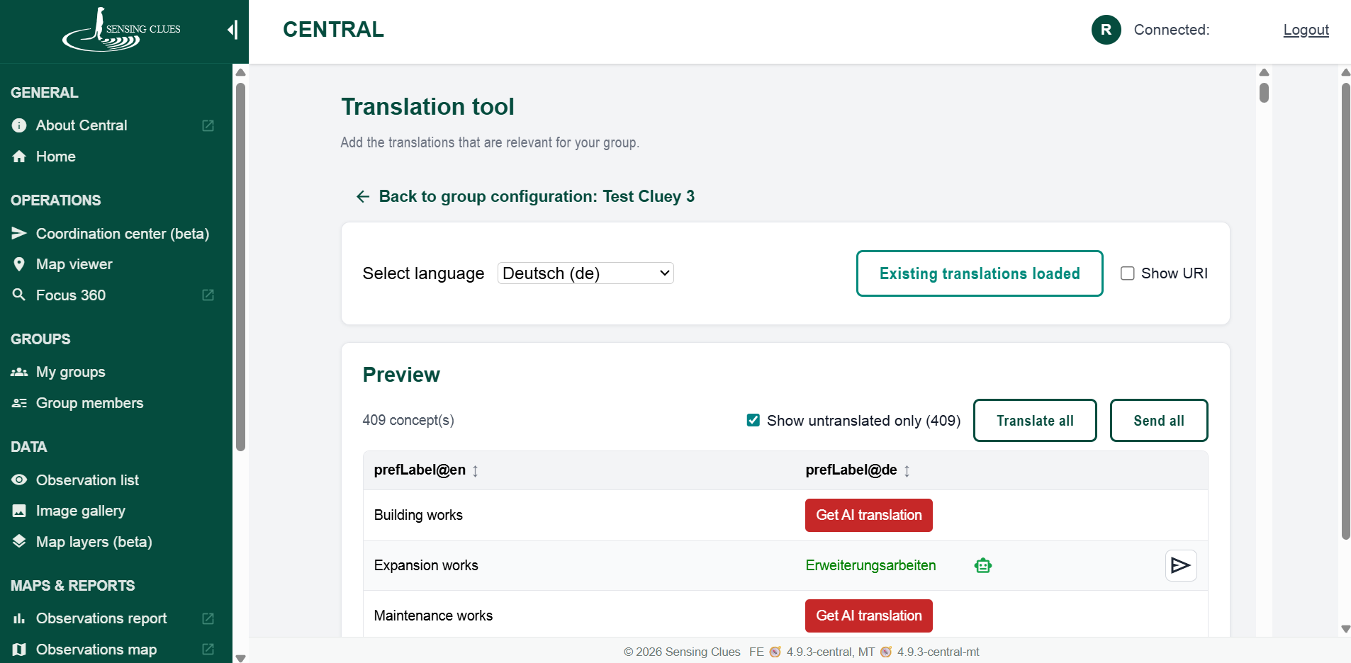The height and width of the screenshot is (663, 1351).
Task: Click the user avatar R
Action: pyautogui.click(x=1106, y=30)
